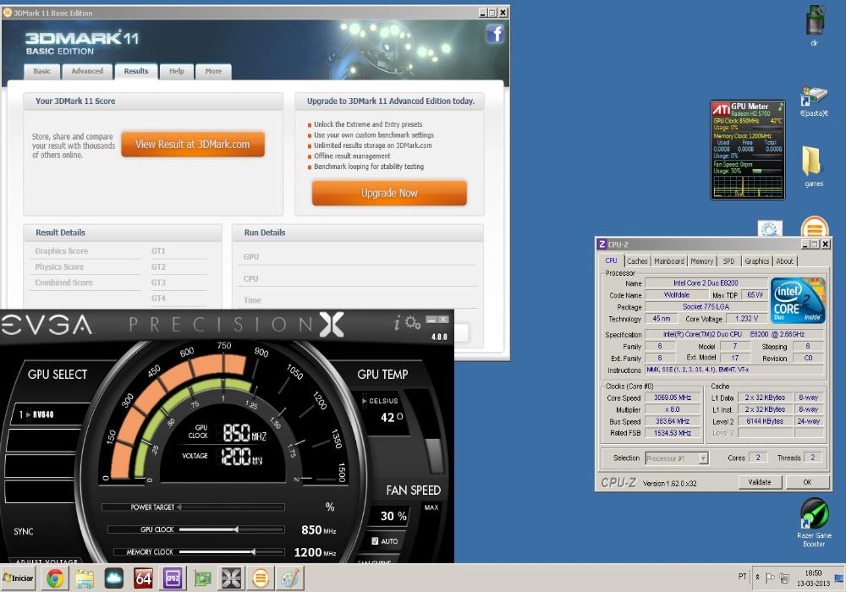Open the More tab in 3DMark
Viewport: 846px width, 592px height.
pos(213,71)
